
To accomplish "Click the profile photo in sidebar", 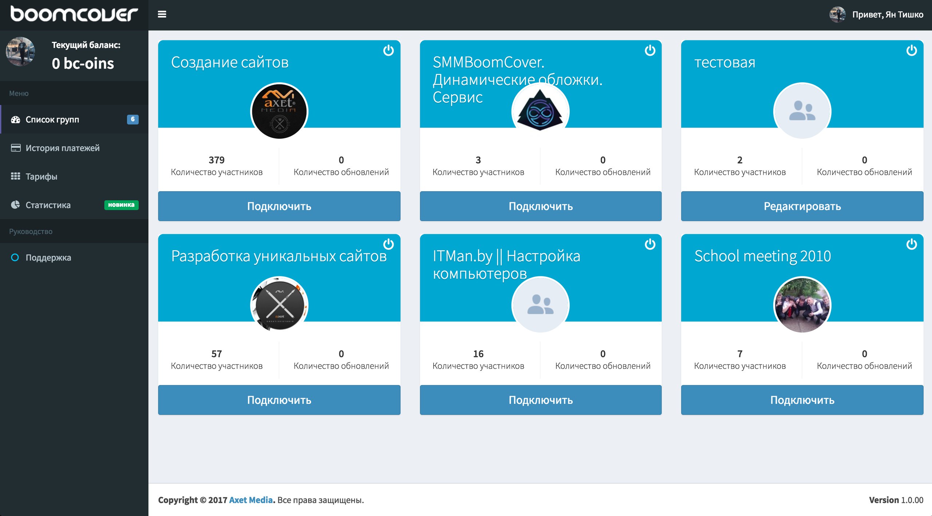I will point(20,51).
